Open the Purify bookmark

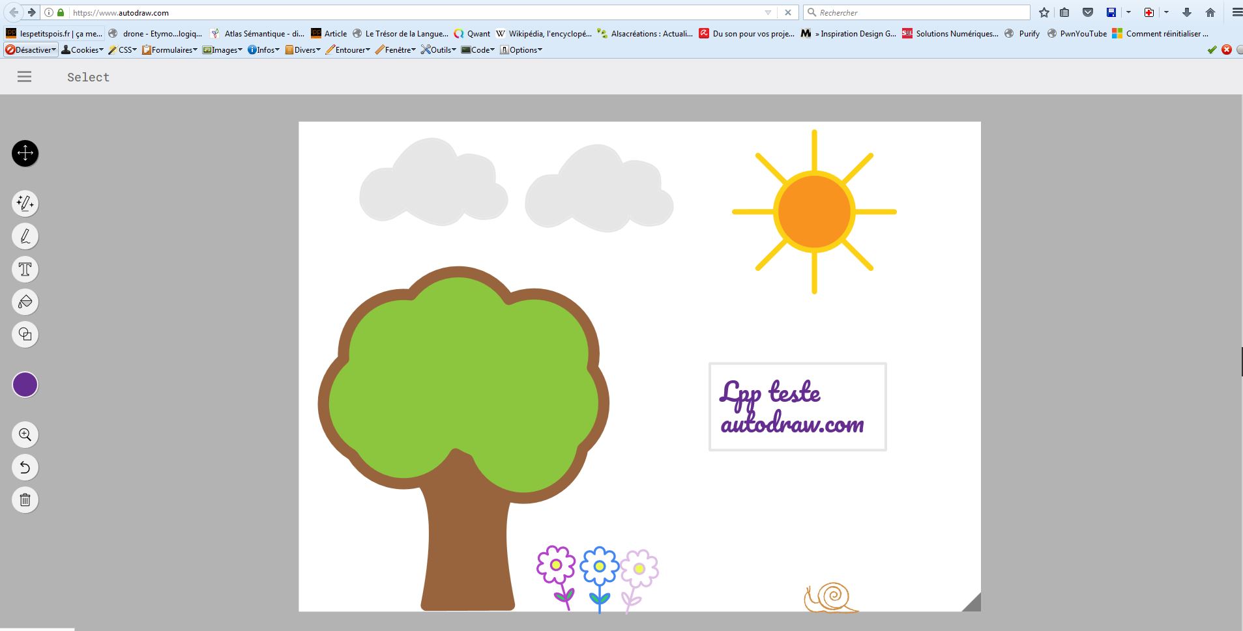(1022, 33)
